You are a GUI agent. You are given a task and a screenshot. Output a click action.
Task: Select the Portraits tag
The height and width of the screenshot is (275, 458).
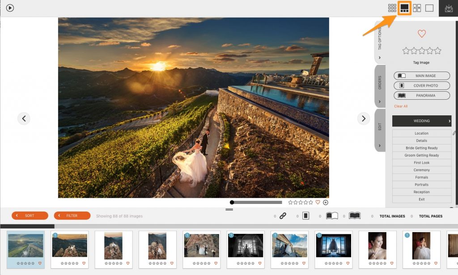422,185
